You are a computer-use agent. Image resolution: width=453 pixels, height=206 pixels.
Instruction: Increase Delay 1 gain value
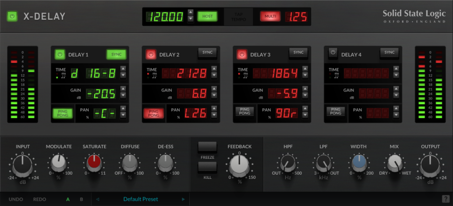(x=123, y=89)
